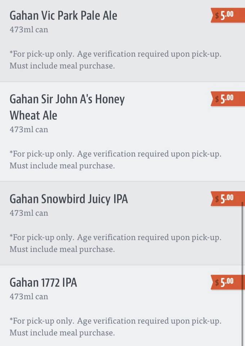This screenshot has height=346, width=245.
Task: Open the Gahan Snowbird Juicy IPA item
Action: (x=68, y=199)
